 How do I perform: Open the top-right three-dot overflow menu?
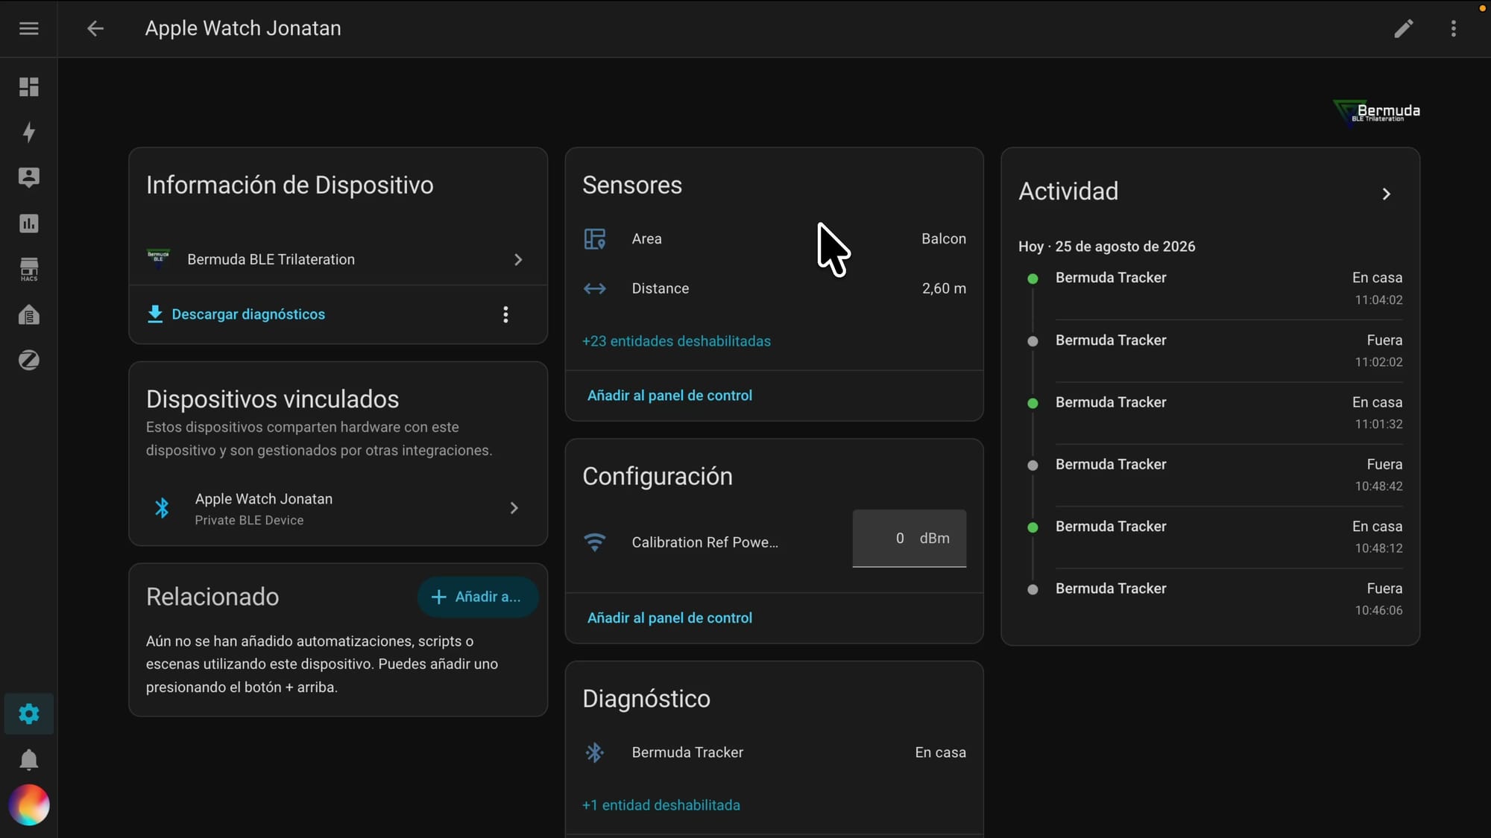click(1454, 28)
